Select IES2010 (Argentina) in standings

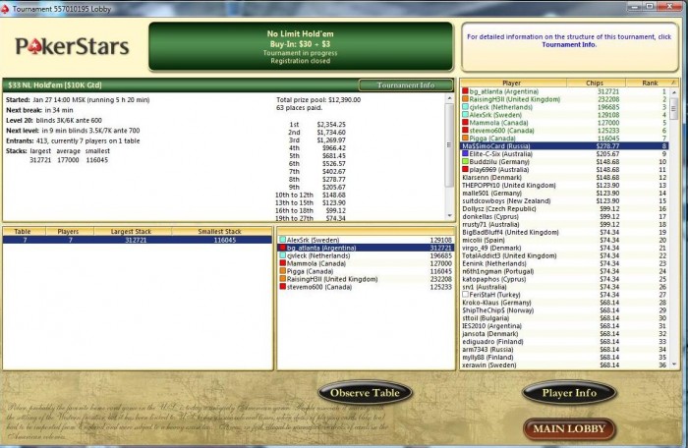tap(564, 326)
